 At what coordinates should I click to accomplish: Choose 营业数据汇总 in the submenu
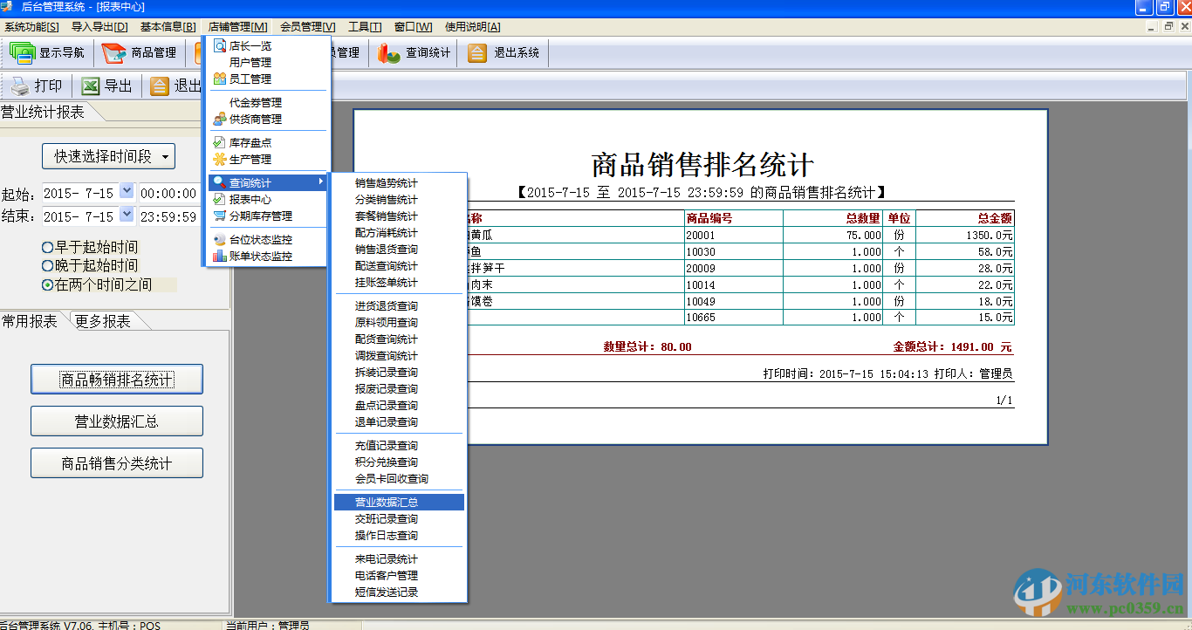[x=386, y=502]
